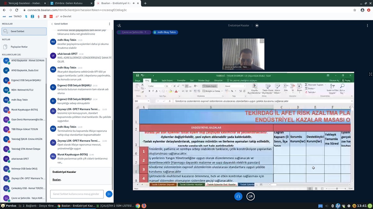Open the TAFAD bookmark
This screenshot has width=373, height=209.
coord(15,16)
